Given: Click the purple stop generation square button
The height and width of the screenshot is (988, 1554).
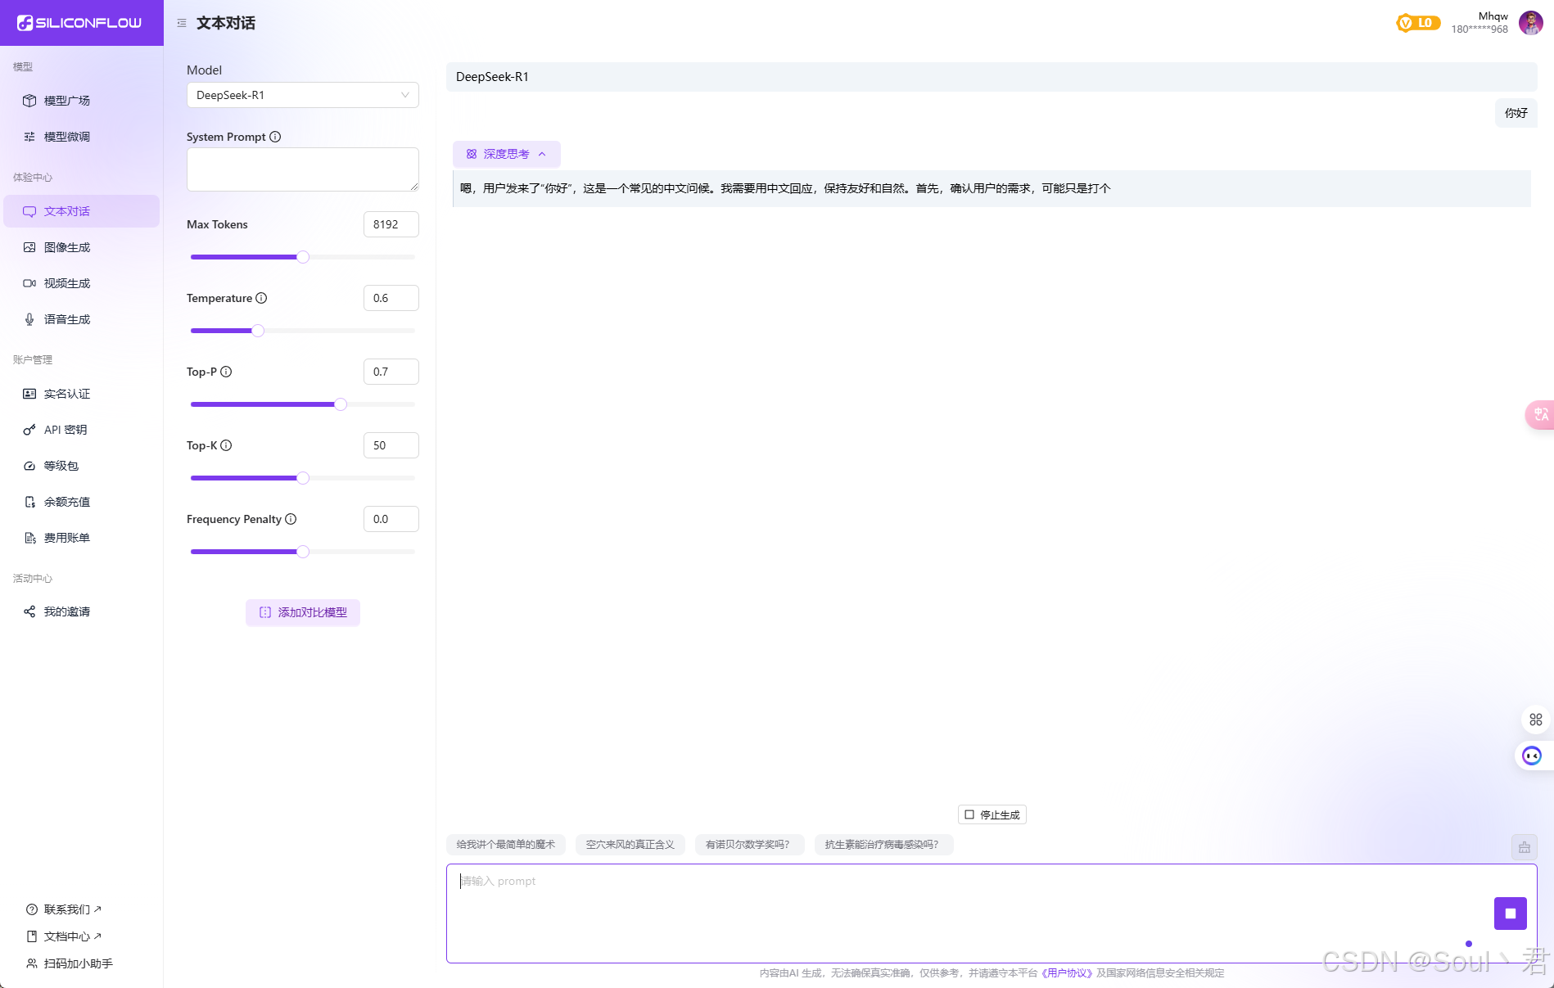Looking at the screenshot, I should click(1511, 914).
